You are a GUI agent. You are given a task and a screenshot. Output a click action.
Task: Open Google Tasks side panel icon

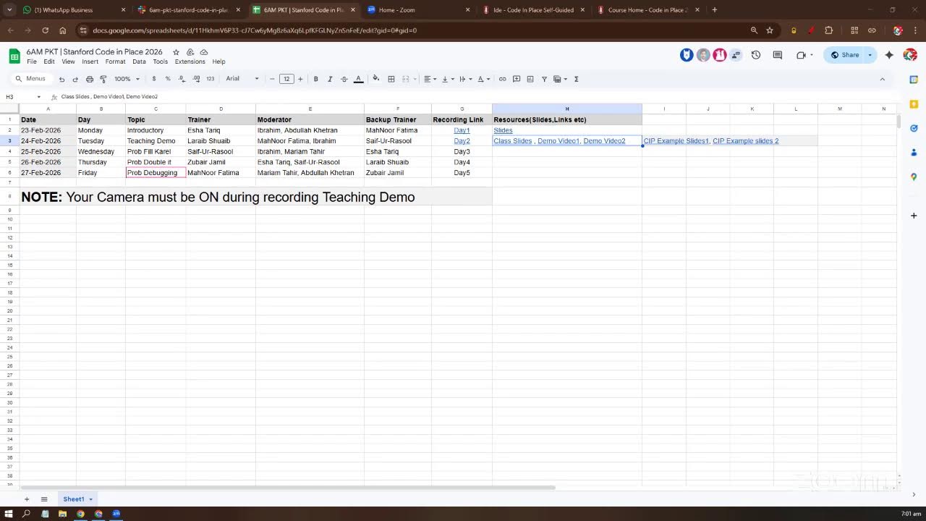tap(914, 128)
